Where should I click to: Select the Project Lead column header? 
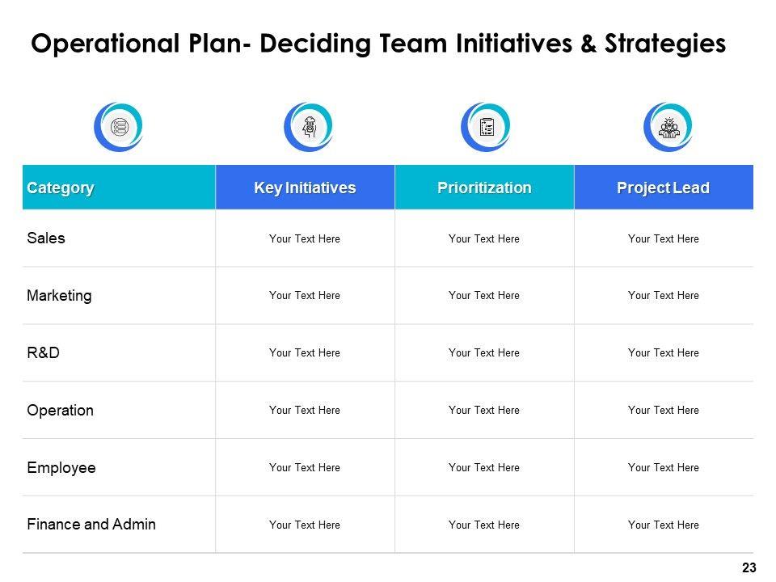click(663, 188)
